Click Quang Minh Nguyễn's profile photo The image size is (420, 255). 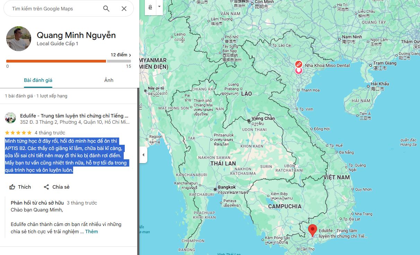click(x=19, y=38)
